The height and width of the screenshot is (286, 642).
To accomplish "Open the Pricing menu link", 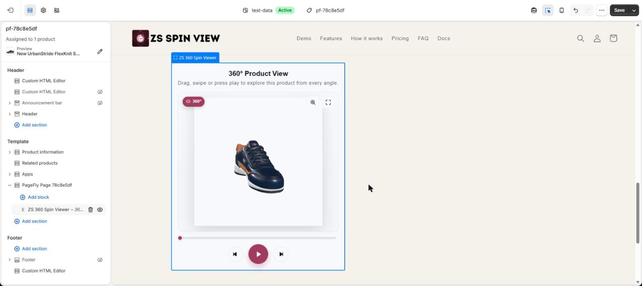I will [400, 38].
